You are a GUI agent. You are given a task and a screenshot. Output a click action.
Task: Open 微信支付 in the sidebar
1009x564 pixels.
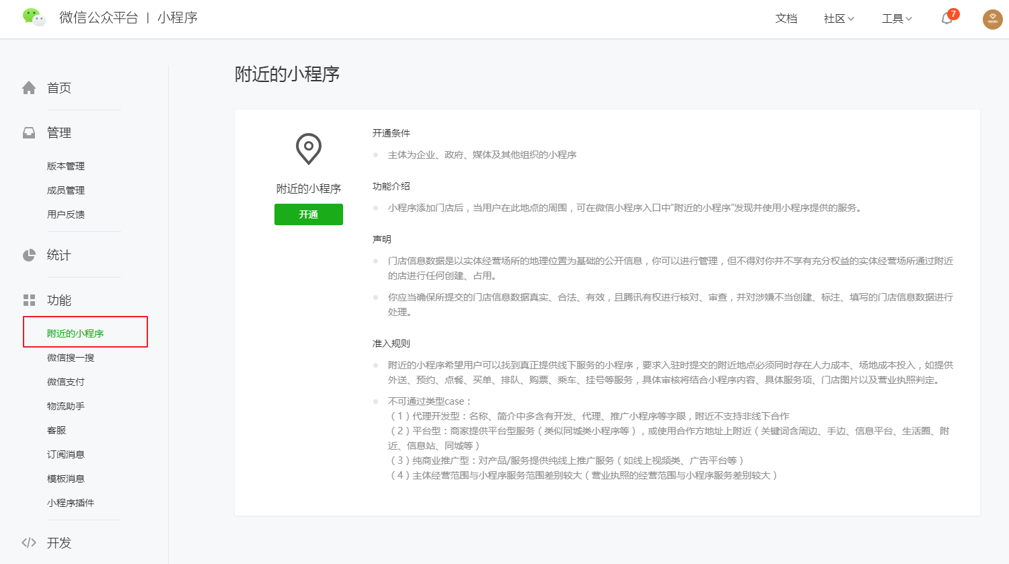(x=66, y=382)
